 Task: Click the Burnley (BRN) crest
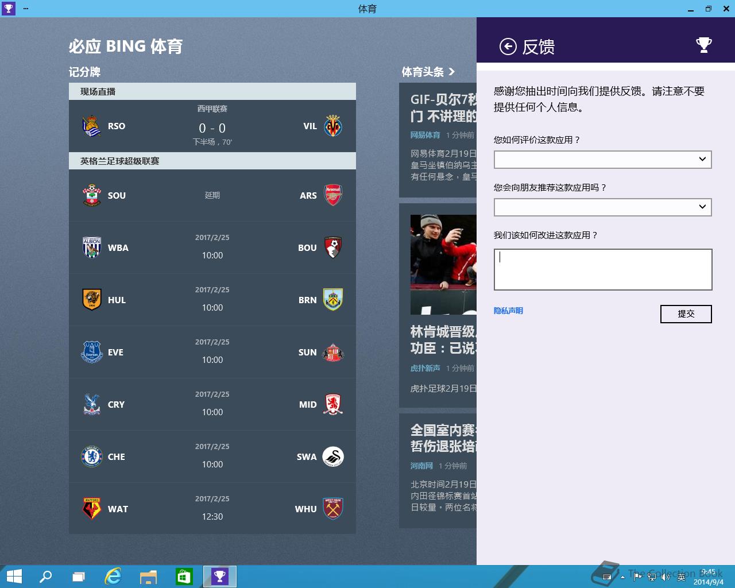coord(333,300)
